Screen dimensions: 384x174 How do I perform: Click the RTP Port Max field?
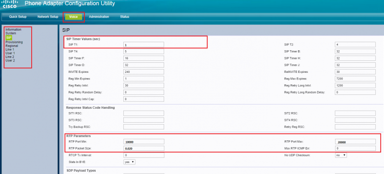355,142
